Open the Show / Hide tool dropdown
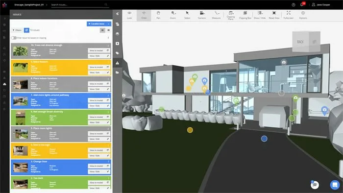 (x=260, y=15)
